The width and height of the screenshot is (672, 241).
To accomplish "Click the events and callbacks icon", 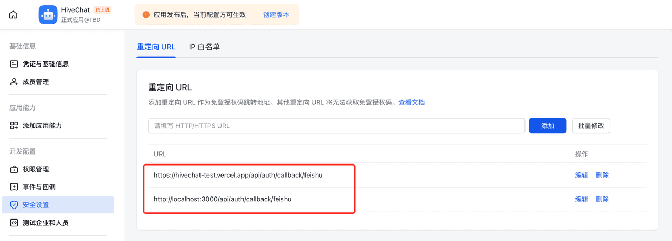I will click(14, 187).
